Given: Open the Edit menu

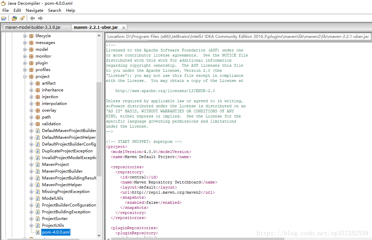Looking at the screenshot, I should (17, 10).
